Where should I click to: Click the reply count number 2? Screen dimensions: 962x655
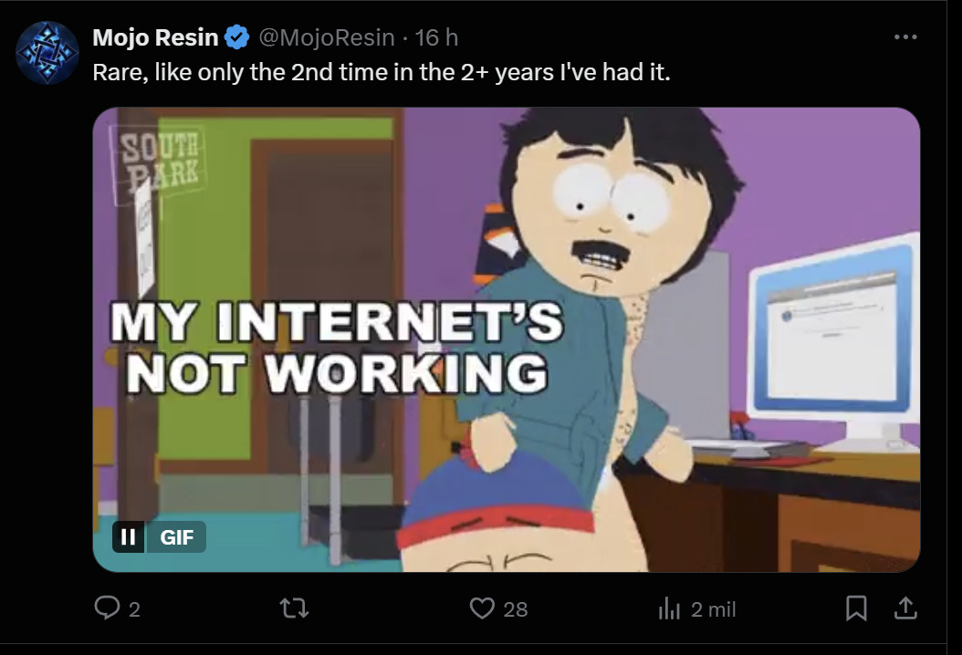tap(134, 609)
